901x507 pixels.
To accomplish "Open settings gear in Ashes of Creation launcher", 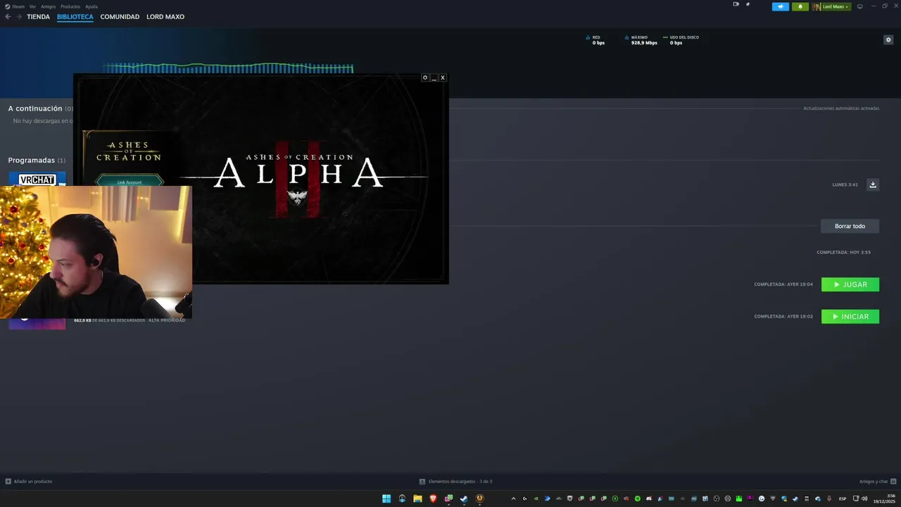I will pyautogui.click(x=424, y=77).
